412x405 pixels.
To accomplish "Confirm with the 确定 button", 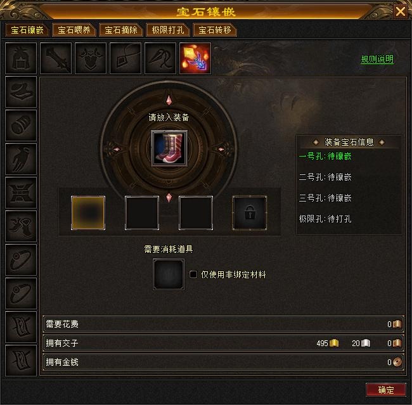I will (x=386, y=390).
